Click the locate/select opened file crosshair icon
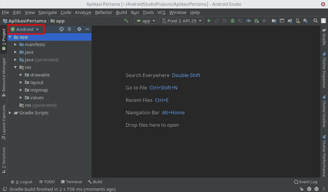Image resolution: width=328 pixels, height=192 pixels. 61,29
